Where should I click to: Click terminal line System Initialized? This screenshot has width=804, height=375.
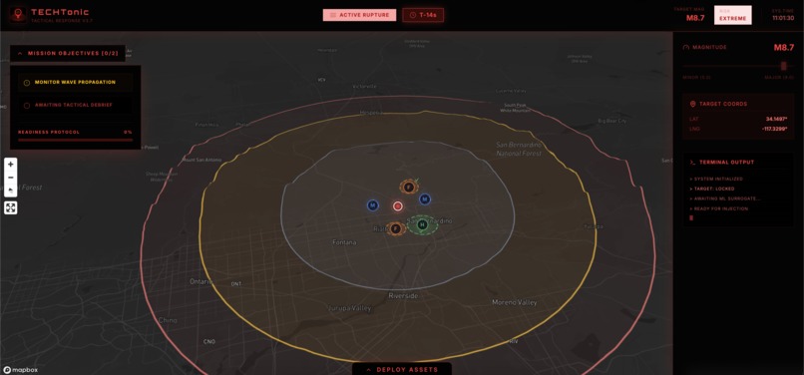[716, 180]
